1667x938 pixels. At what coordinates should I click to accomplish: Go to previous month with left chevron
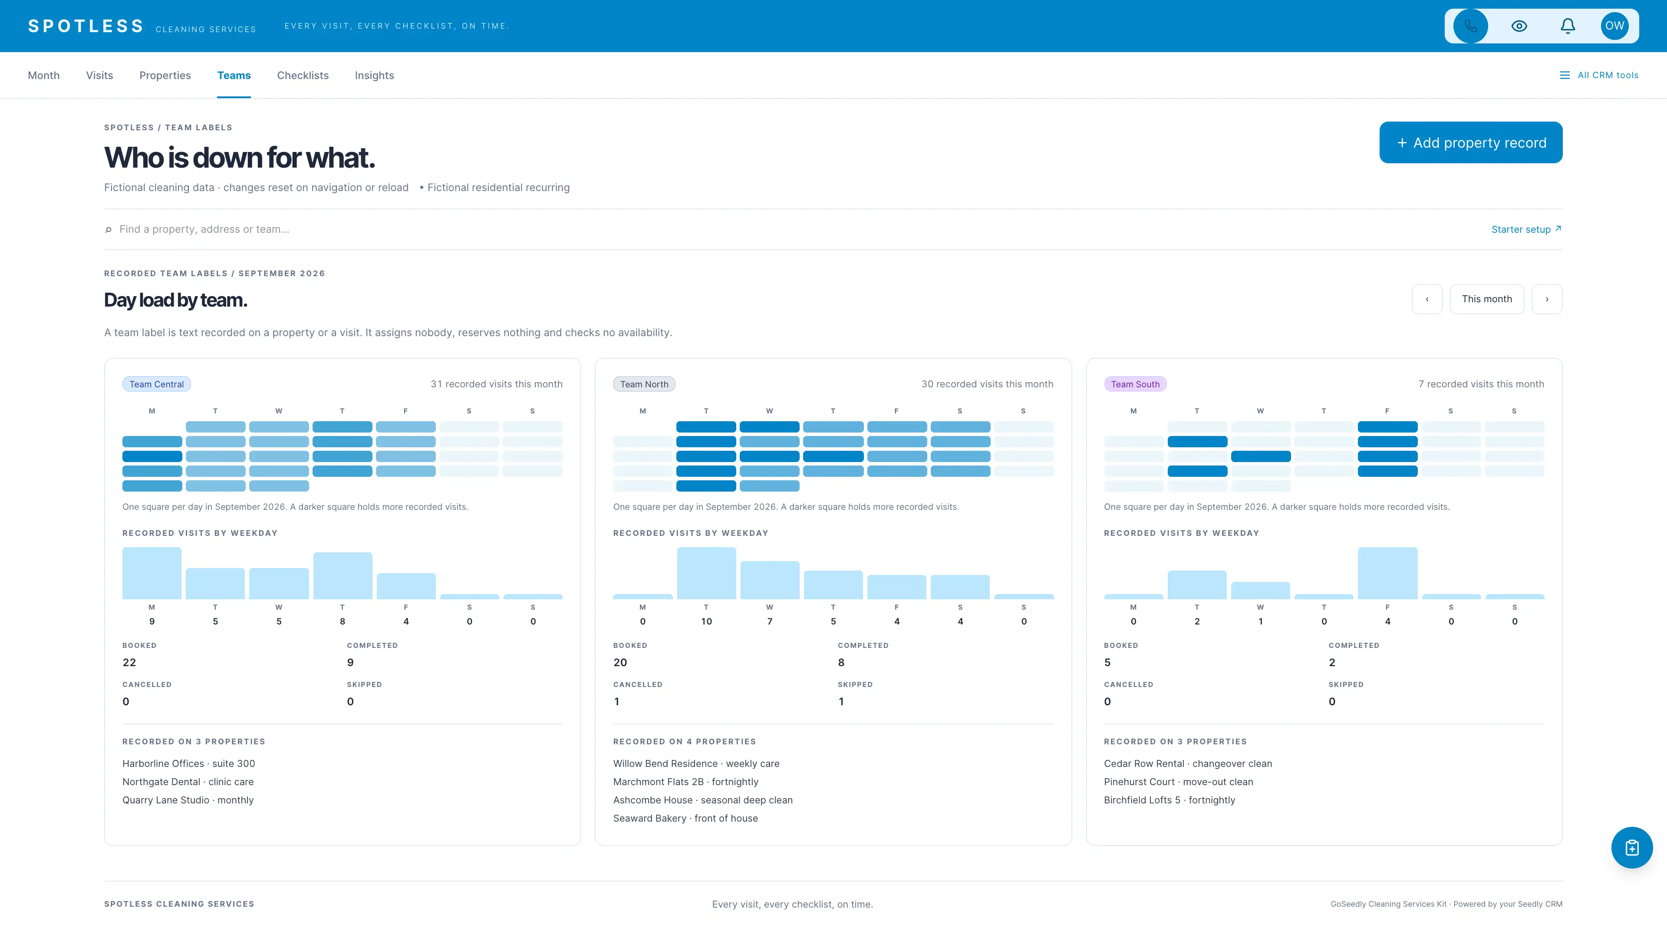pyautogui.click(x=1427, y=299)
